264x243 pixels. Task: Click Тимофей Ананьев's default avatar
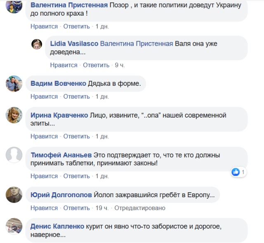point(14,155)
